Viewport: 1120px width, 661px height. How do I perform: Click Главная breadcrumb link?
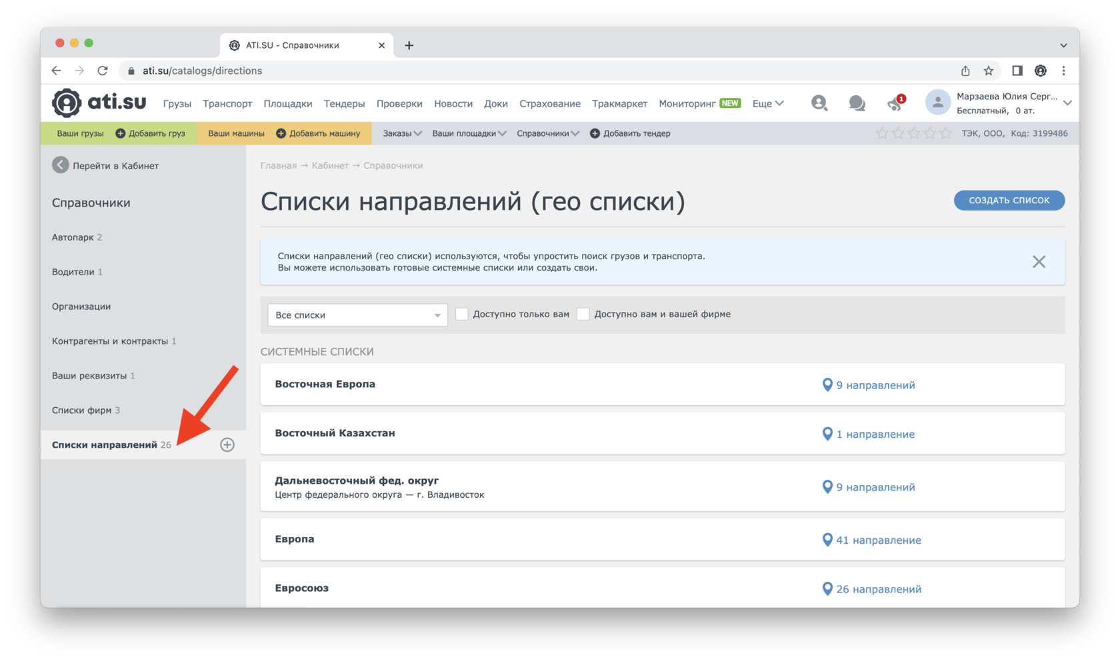tap(279, 165)
